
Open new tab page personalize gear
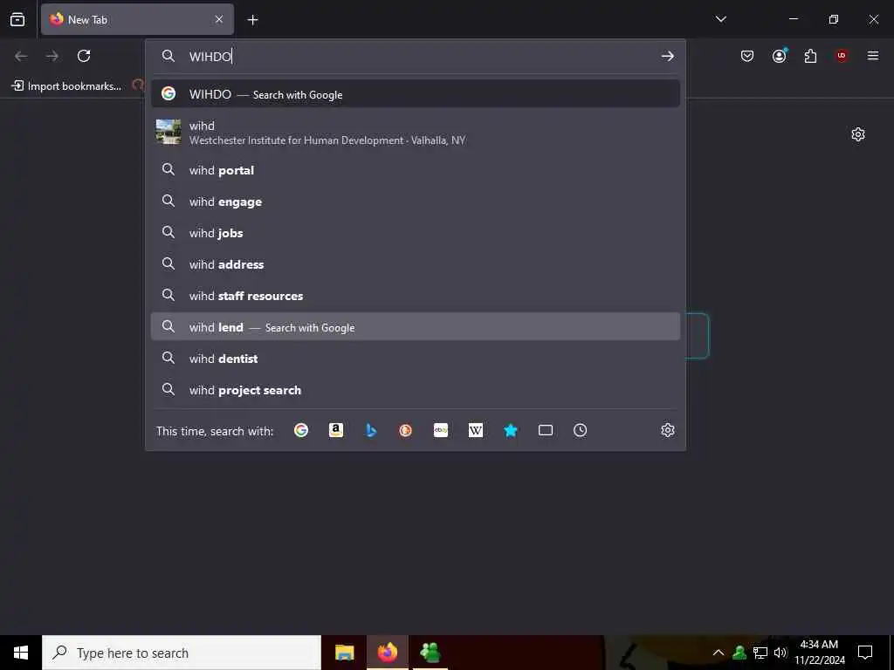click(857, 134)
